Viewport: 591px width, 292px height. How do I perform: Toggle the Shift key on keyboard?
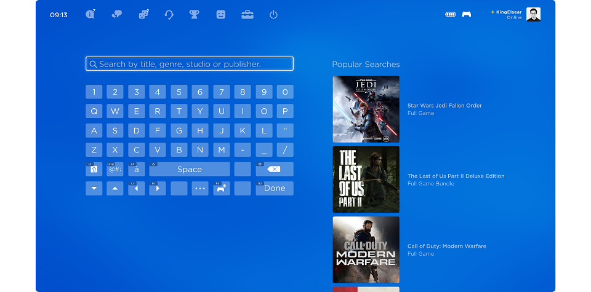tap(94, 169)
